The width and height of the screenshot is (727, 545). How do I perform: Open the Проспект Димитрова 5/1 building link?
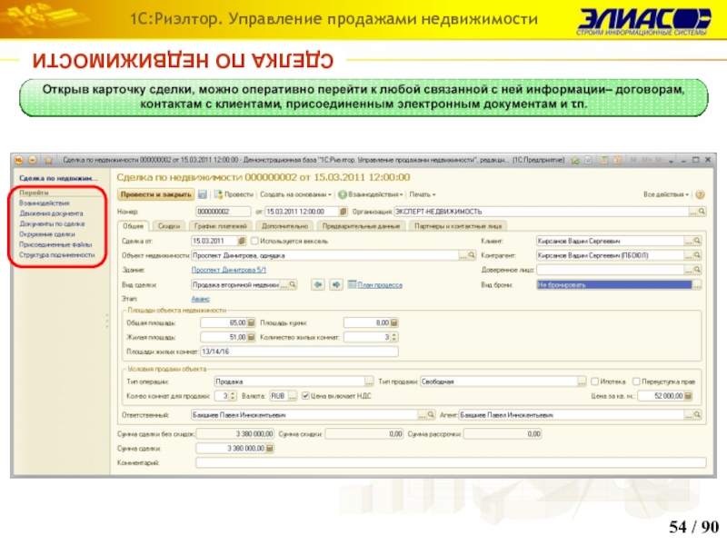click(x=229, y=270)
